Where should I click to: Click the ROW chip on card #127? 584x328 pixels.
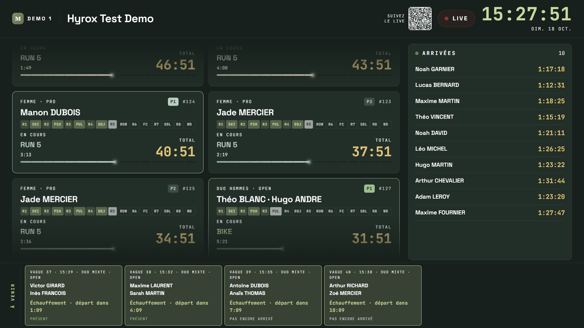click(320, 211)
